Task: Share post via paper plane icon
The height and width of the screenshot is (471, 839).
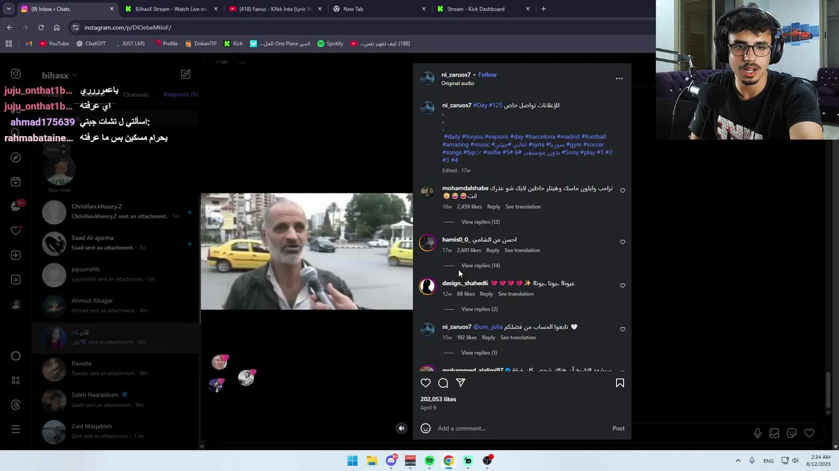Action: pos(461,383)
